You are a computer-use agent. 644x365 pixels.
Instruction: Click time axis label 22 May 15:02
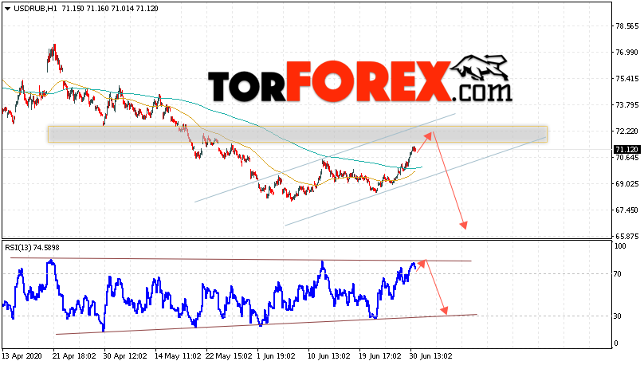click(x=229, y=355)
